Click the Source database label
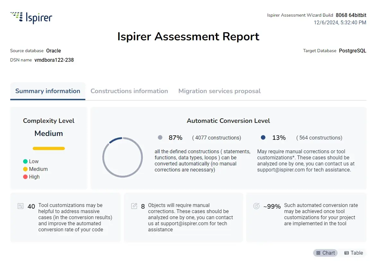387x263 pixels. point(27,51)
